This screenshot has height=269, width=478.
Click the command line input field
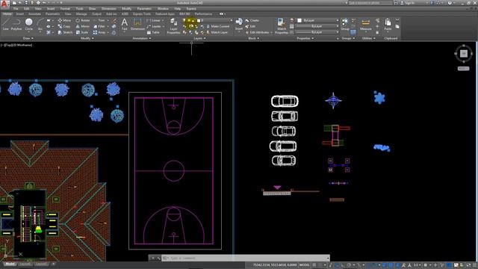(246, 258)
